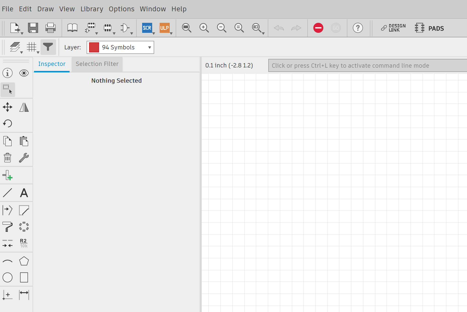Screen dimensions: 467x312
Task: Select the Info tool
Action: click(x=8, y=73)
